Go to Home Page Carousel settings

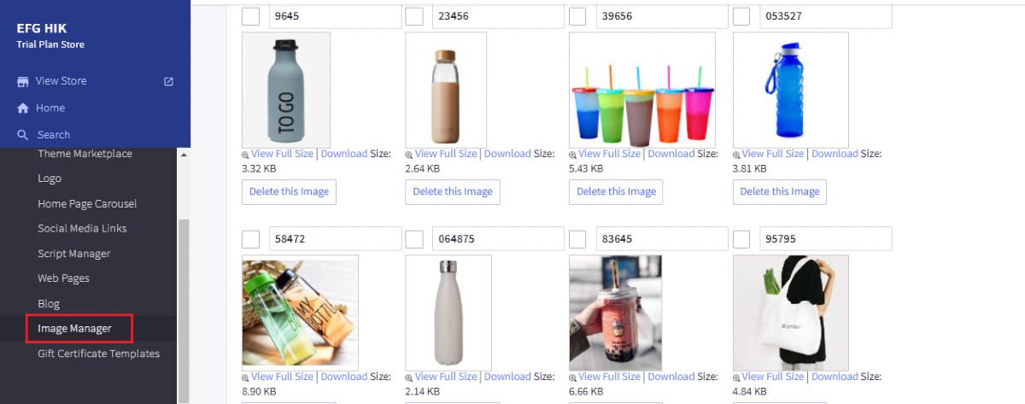87,204
